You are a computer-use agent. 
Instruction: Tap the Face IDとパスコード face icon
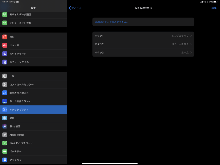(x=5, y=143)
